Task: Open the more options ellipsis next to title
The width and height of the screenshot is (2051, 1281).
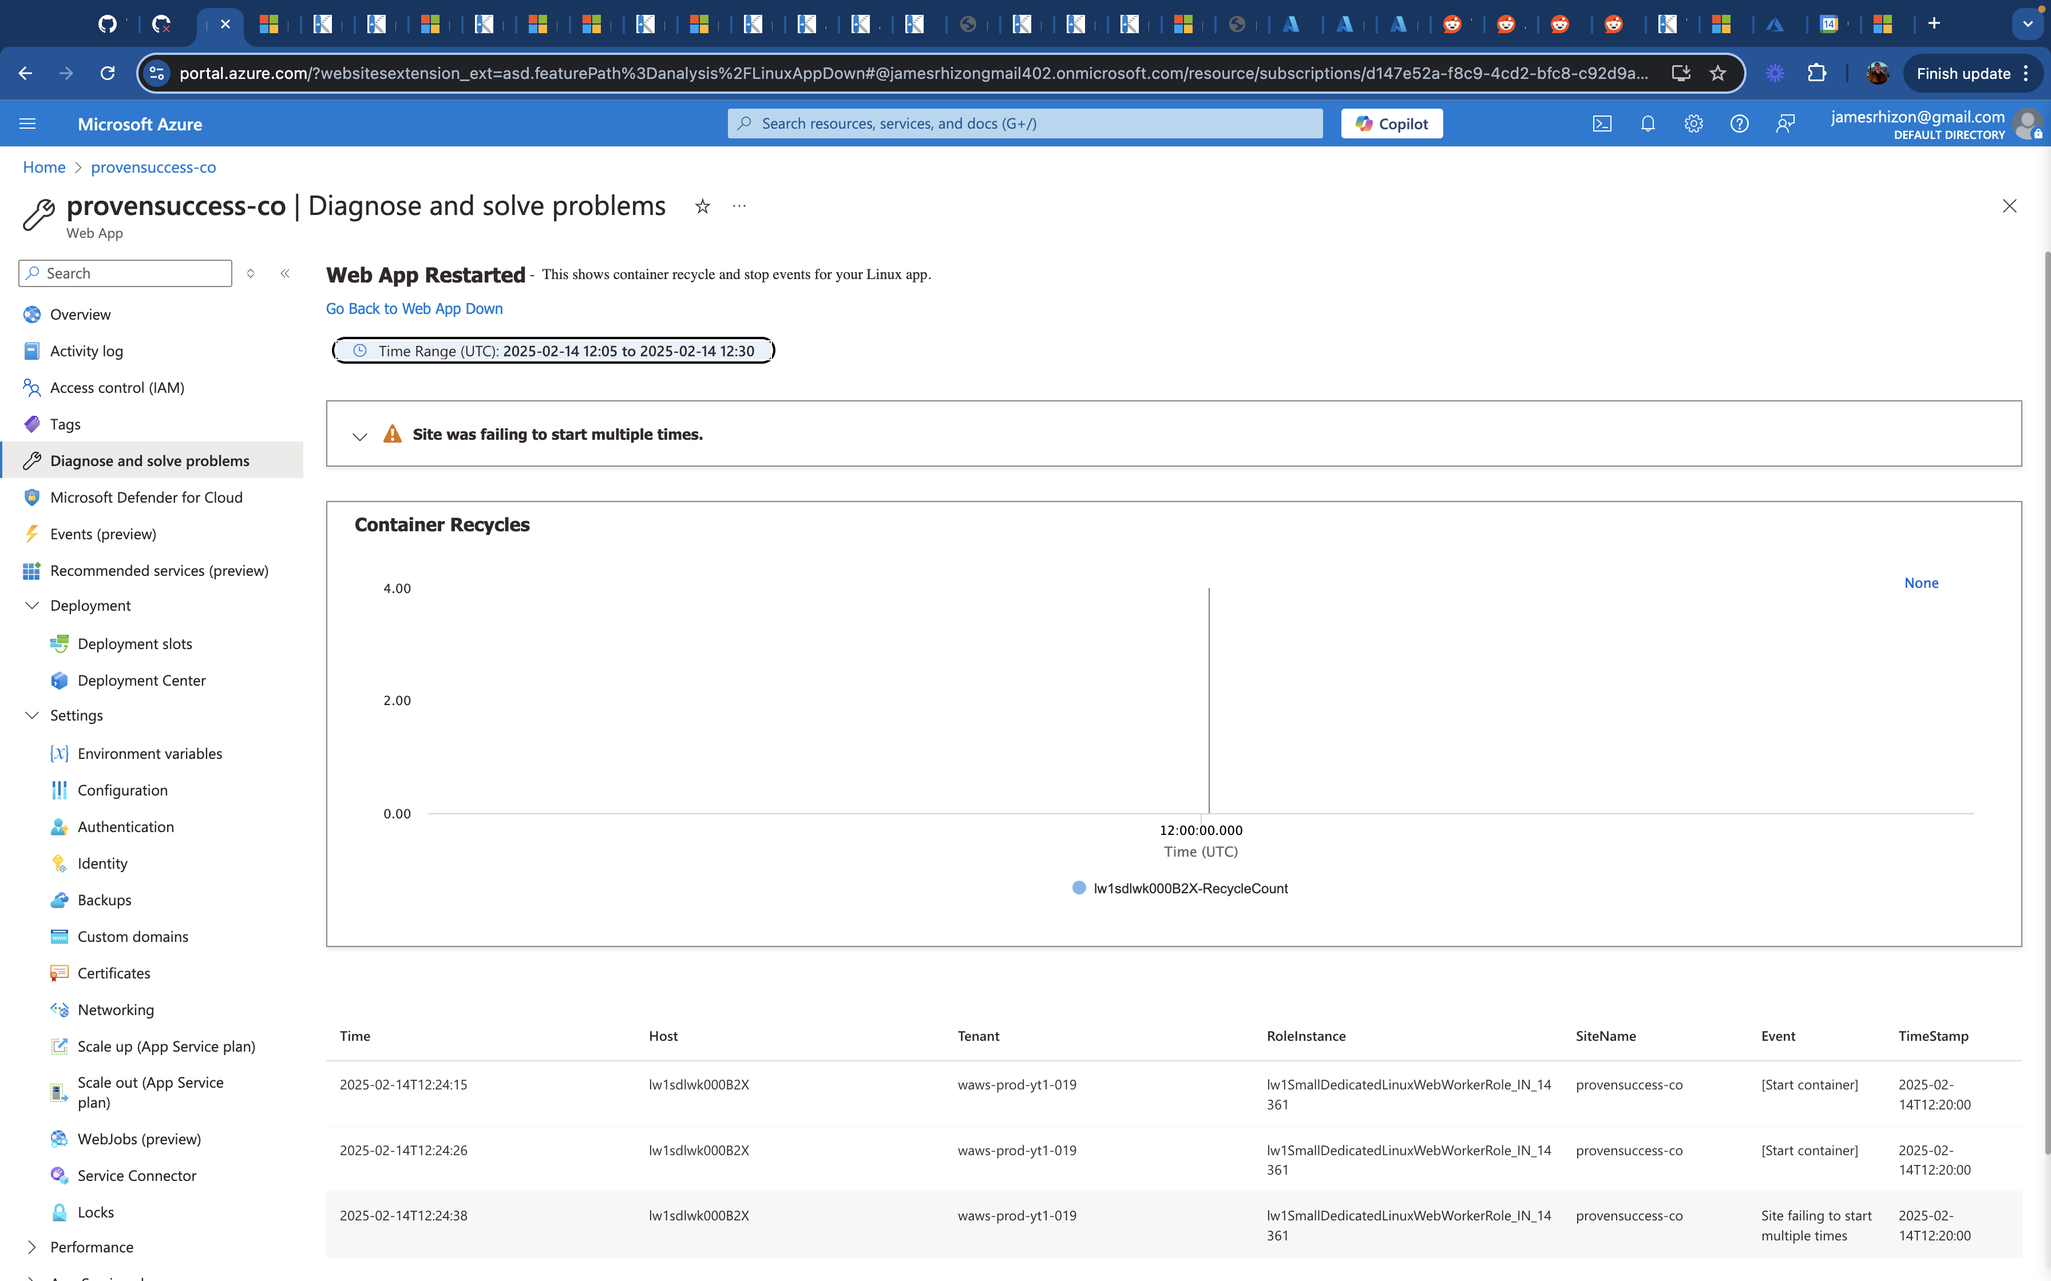Action: 739,206
